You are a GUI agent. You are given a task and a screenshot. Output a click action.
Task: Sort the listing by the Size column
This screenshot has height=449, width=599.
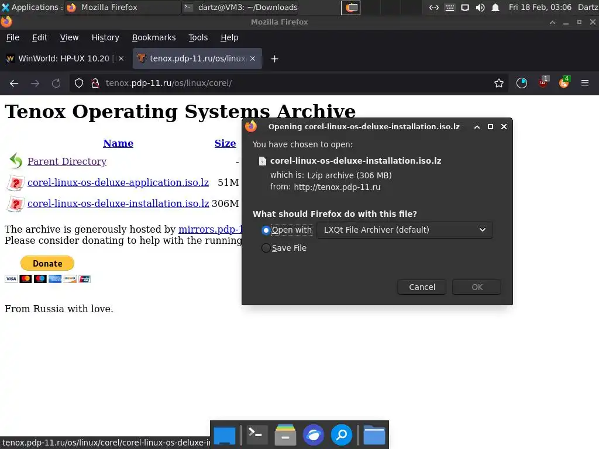pyautogui.click(x=225, y=143)
